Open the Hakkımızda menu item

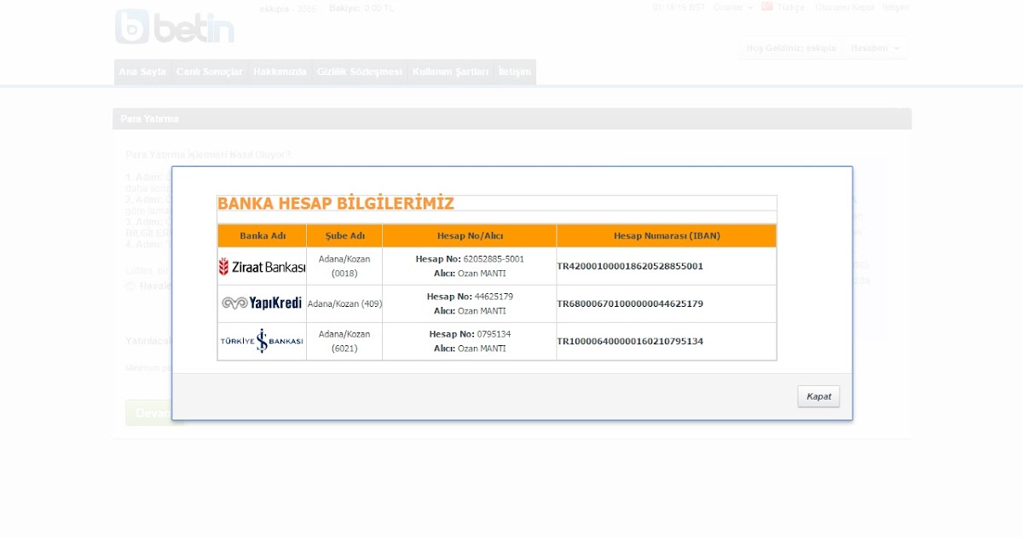coord(280,72)
